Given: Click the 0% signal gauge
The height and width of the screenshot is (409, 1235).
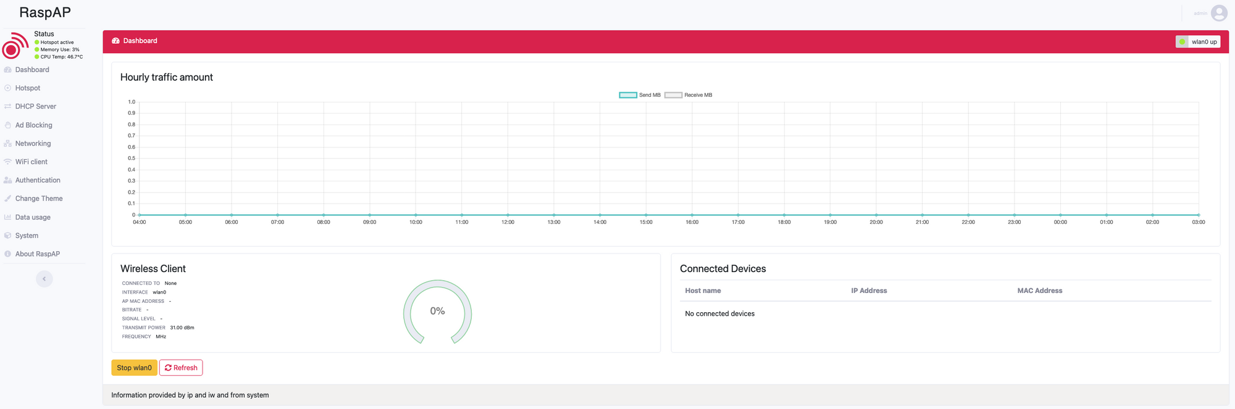Looking at the screenshot, I should [x=437, y=312].
